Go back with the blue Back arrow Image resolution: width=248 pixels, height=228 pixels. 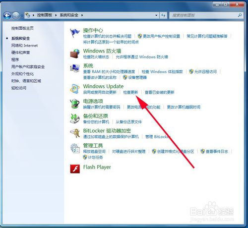(7, 15)
